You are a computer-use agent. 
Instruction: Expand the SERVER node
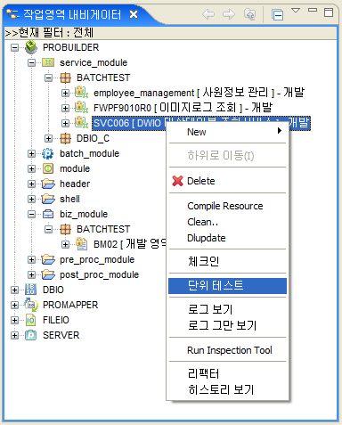(14, 335)
